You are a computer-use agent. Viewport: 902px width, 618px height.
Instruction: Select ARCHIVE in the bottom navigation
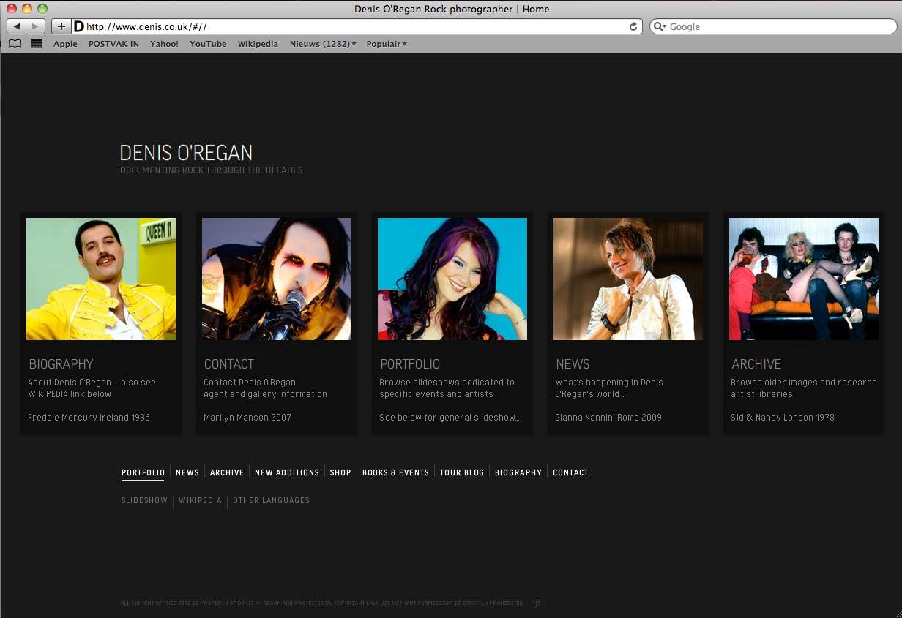point(227,472)
